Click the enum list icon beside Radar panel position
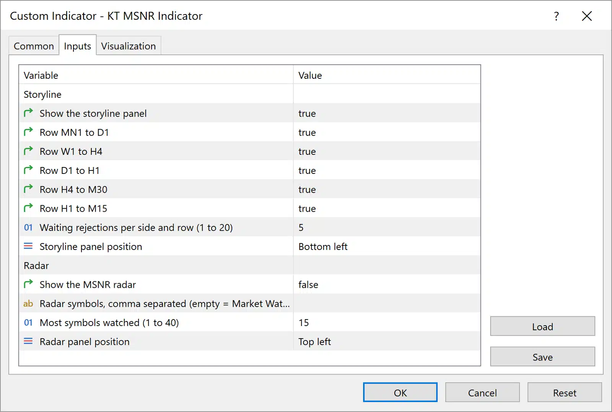612x412 pixels. pyautogui.click(x=28, y=341)
